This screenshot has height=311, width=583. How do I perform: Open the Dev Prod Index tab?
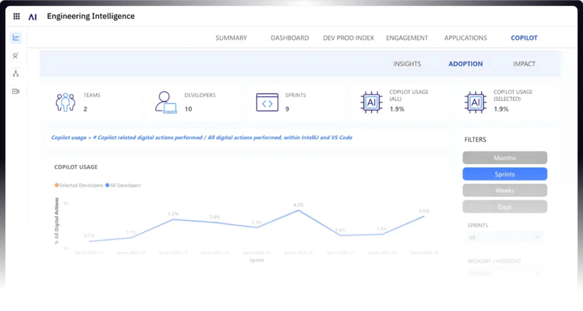(348, 38)
